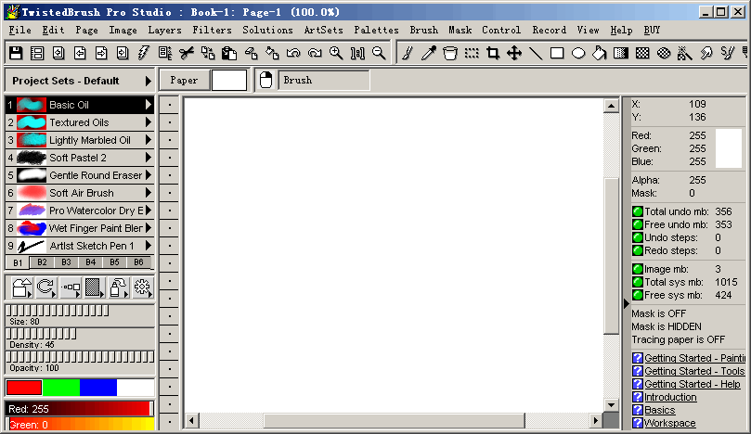Open the page explorer toolbar icon
The width and height of the screenshot is (751, 434).
[37, 53]
